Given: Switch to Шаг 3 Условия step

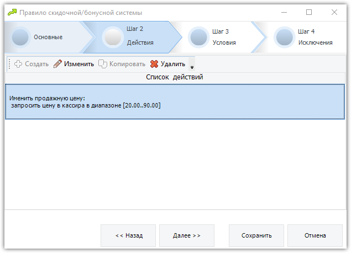Looking at the screenshot, I should (221, 37).
